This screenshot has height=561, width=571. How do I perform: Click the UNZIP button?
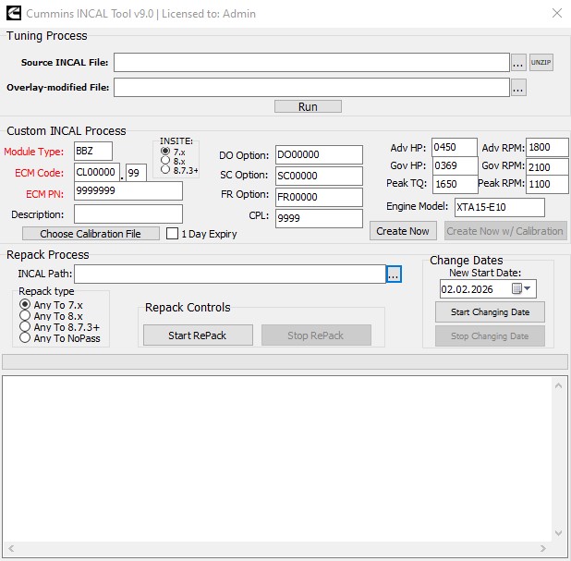541,62
